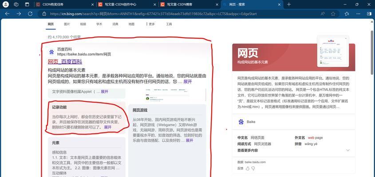The width and height of the screenshot is (375, 177).
Task: Open the 网页游戏 heading
Action: (140, 110)
